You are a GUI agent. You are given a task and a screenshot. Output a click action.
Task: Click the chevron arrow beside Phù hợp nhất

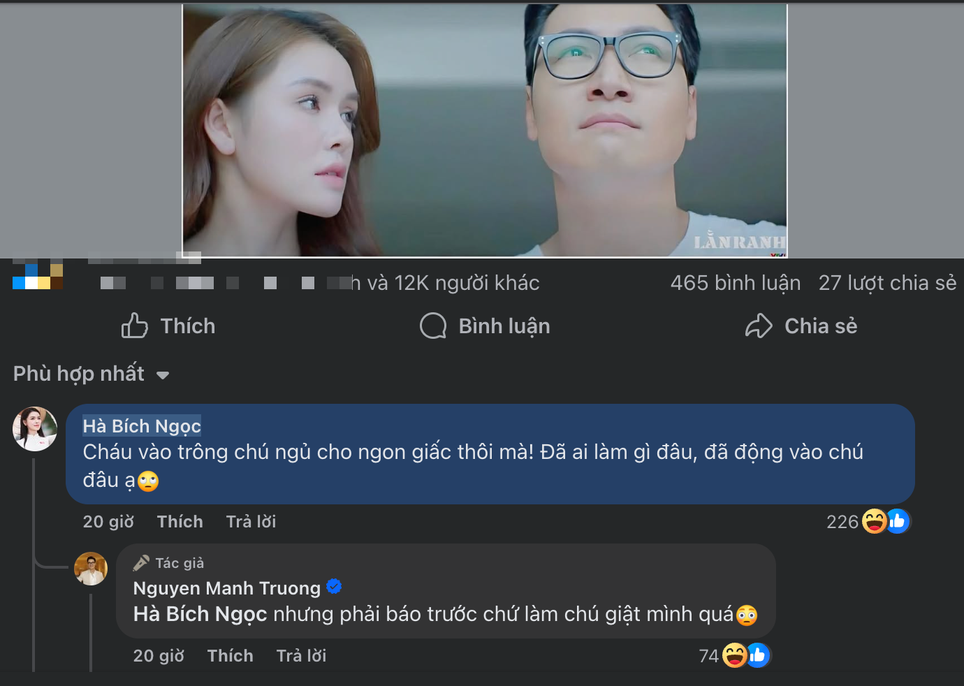pyautogui.click(x=163, y=375)
